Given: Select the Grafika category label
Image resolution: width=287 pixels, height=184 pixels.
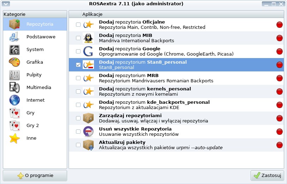Looking at the screenshot, I should tap(35, 62).
